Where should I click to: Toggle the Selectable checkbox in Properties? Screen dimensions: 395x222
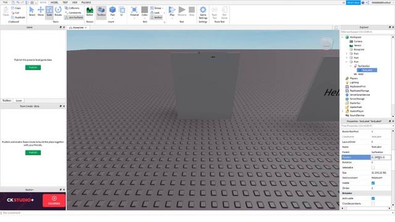click(x=373, y=168)
